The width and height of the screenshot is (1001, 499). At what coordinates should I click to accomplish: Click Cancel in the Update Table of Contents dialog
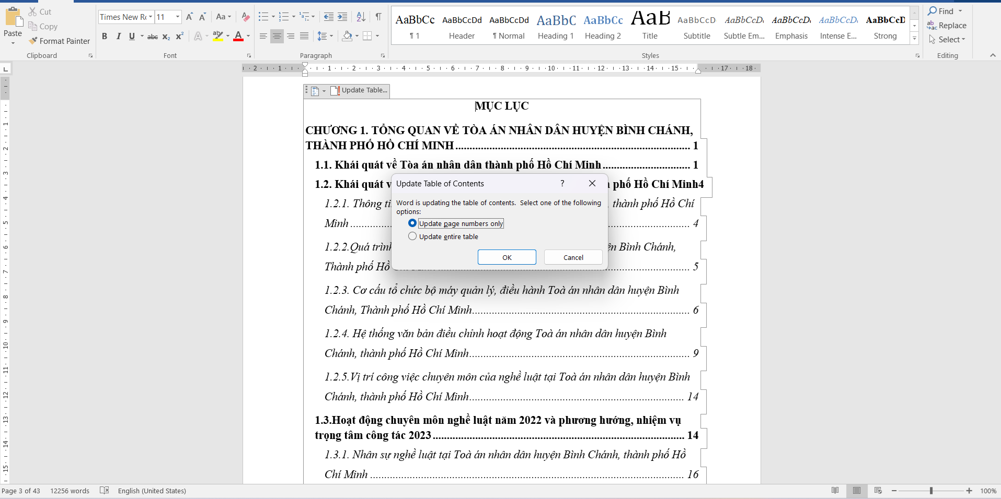pyautogui.click(x=573, y=257)
